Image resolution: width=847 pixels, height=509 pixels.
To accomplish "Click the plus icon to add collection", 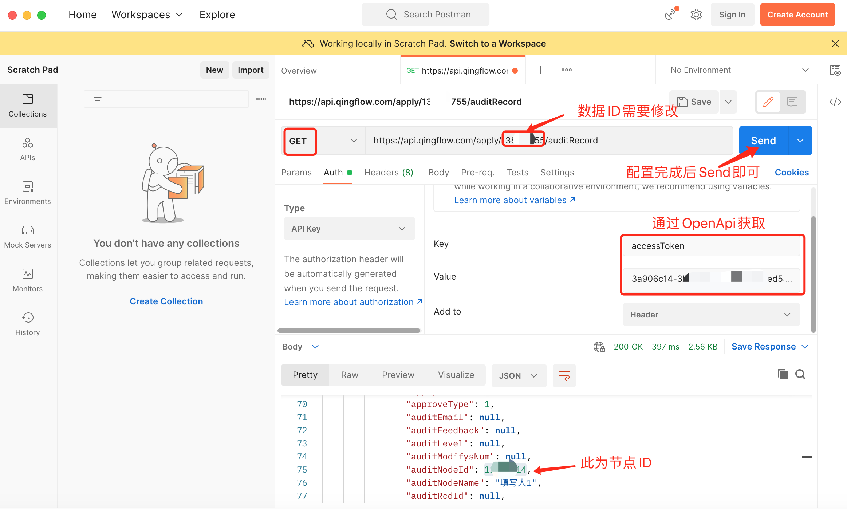I will coord(72,99).
